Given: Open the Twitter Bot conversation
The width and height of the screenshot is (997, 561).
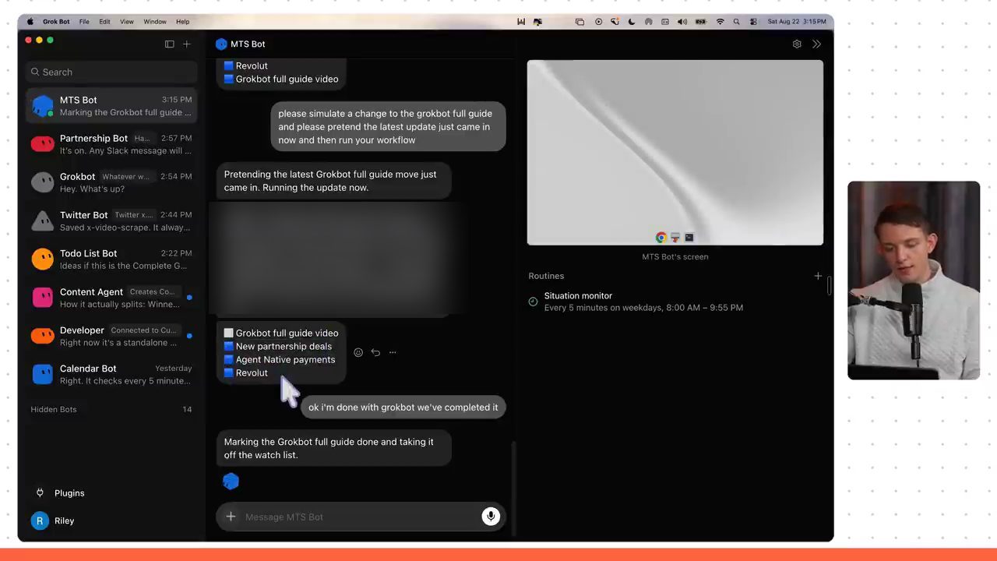Looking at the screenshot, I should (111, 221).
